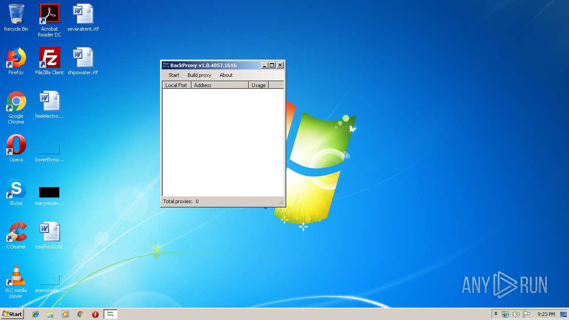The image size is (569, 320).
Task: Open the network tray icon
Action: 505,314
